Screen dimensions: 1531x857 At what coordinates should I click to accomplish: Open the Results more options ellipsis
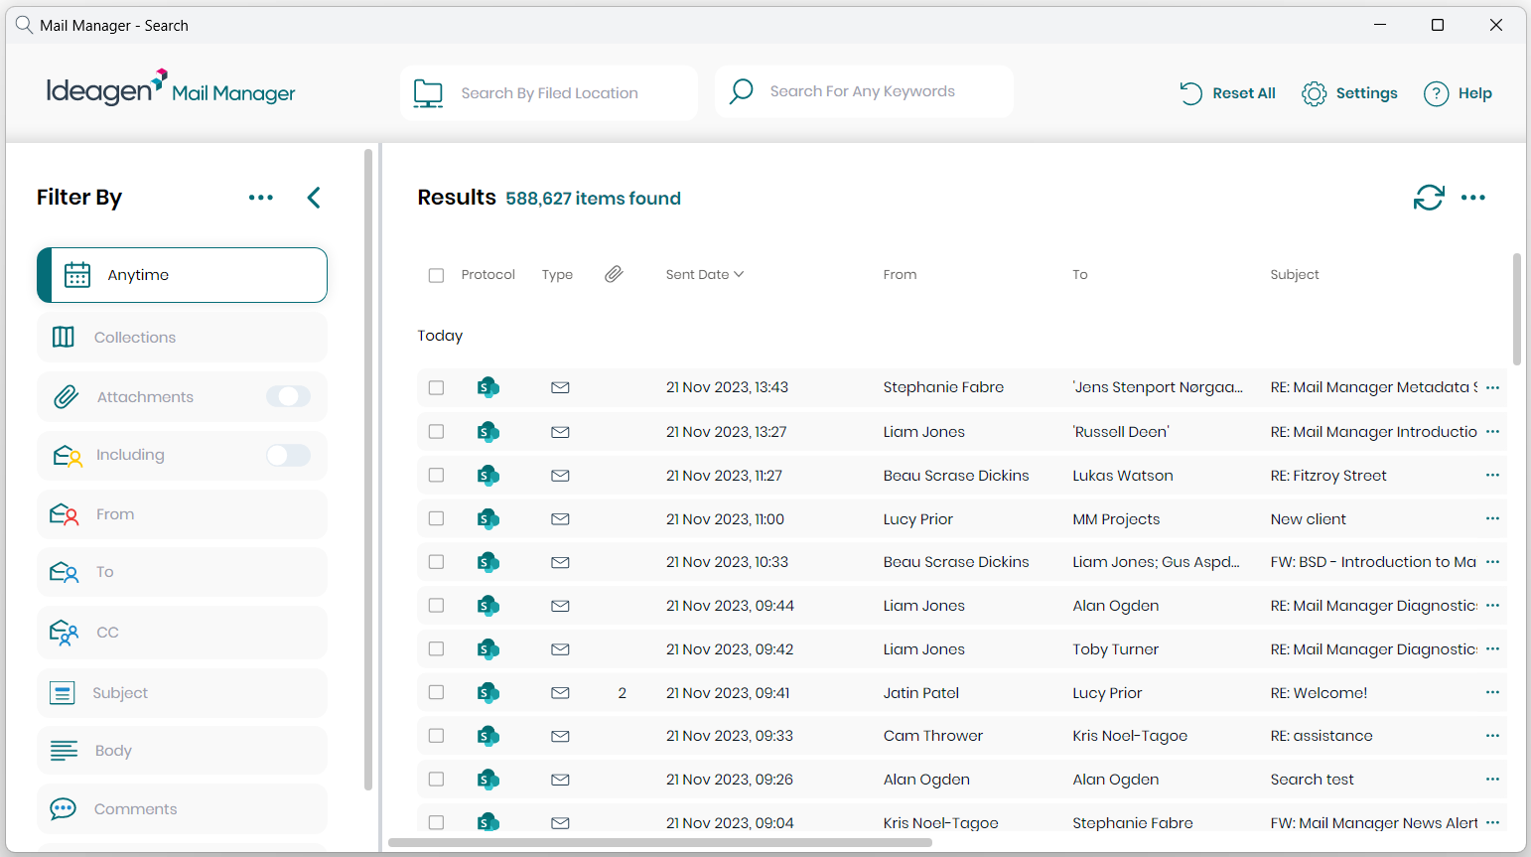(x=1473, y=198)
